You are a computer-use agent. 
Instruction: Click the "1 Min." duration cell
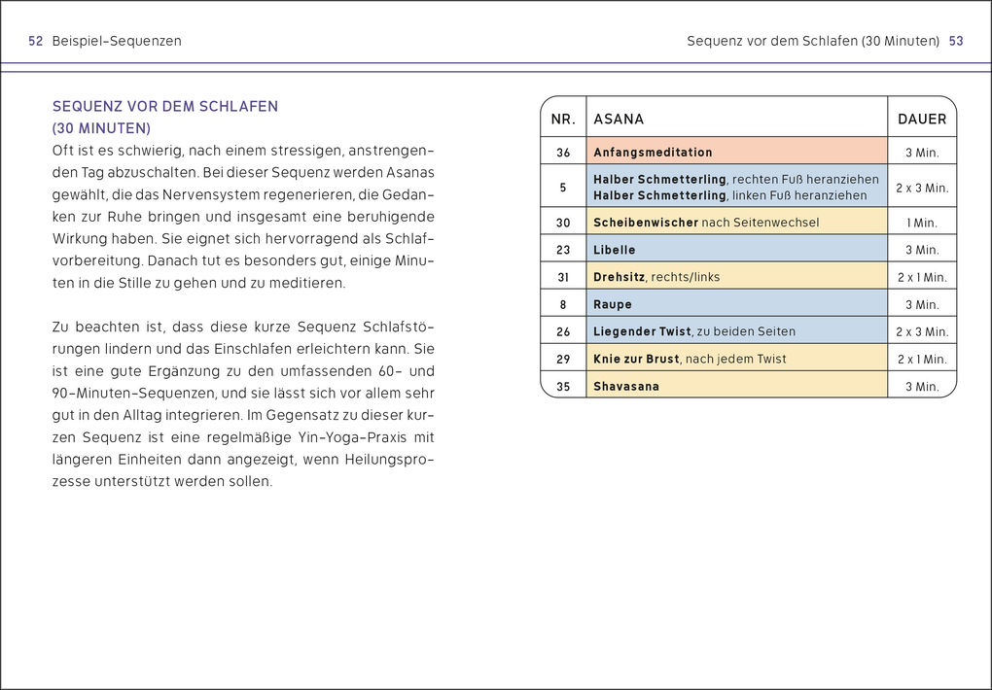(921, 223)
